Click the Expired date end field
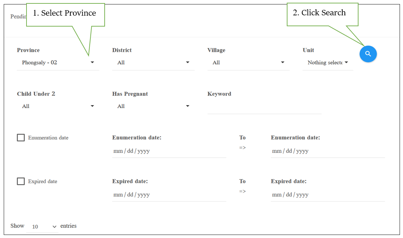Image resolution: width=403 pixels, height=238 pixels. (x=328, y=195)
